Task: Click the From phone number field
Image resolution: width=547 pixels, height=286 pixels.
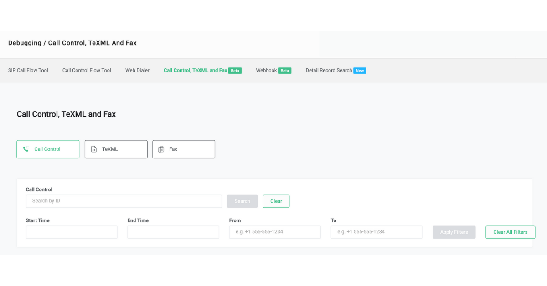Action: pos(275,232)
